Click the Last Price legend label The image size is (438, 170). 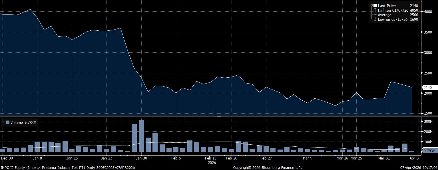pyautogui.click(x=387, y=6)
